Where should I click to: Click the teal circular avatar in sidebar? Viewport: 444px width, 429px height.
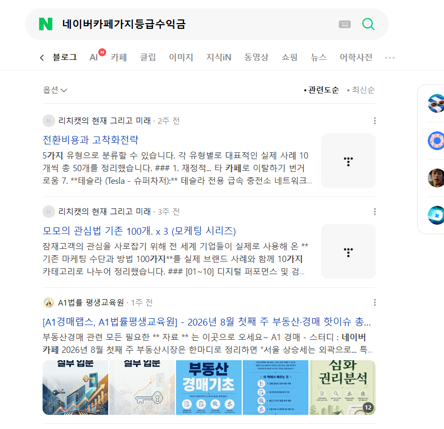tap(436, 215)
